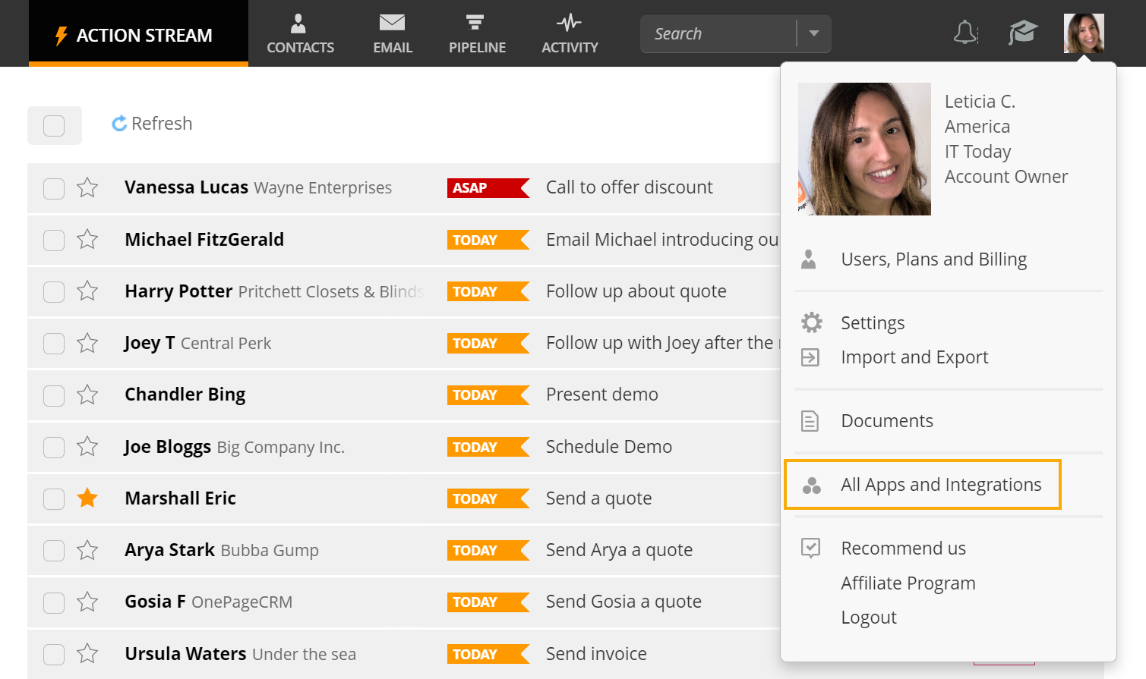Toggle the select-all checkbox
Screen dimensions: 1146x679
click(54, 126)
